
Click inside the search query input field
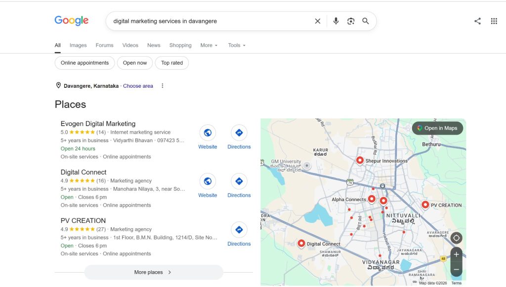click(x=210, y=21)
